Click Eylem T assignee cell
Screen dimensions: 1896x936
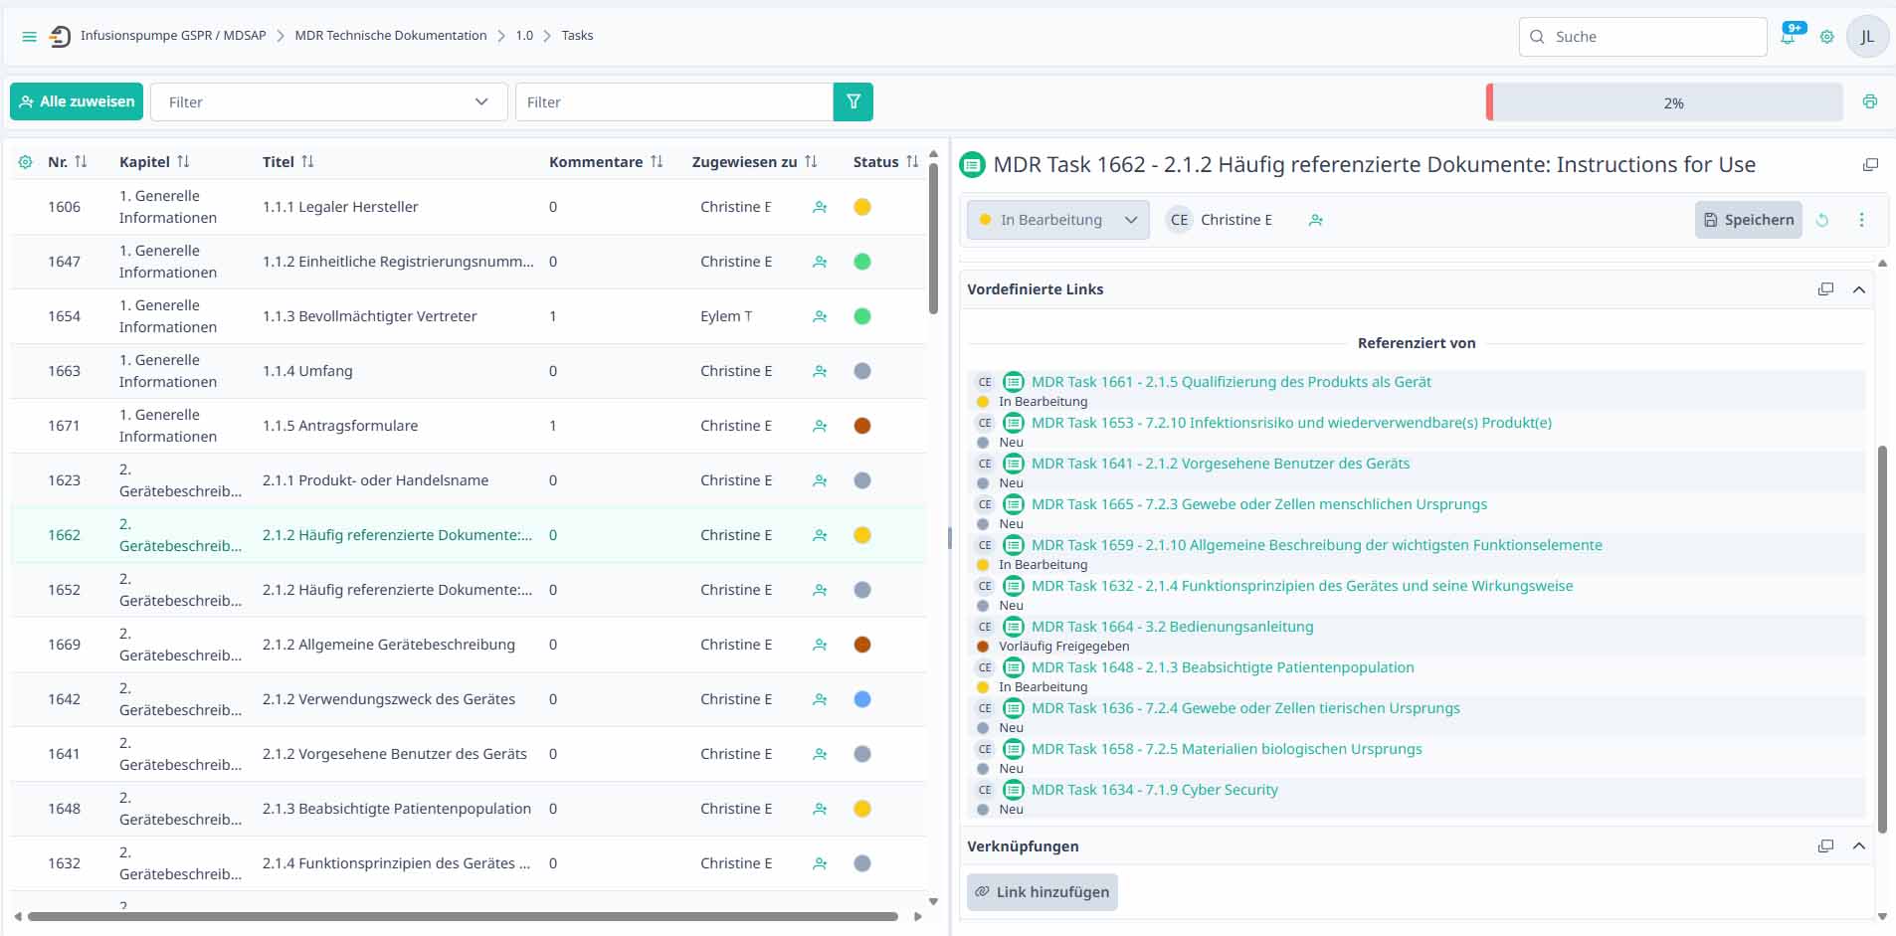726,316
